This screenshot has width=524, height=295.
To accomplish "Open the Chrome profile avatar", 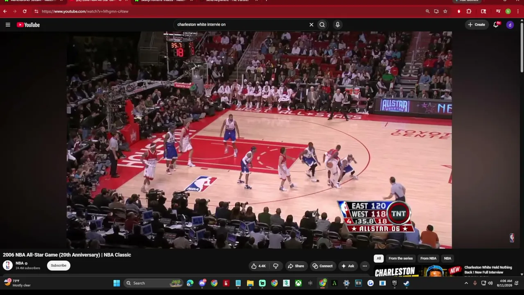I will (508, 11).
